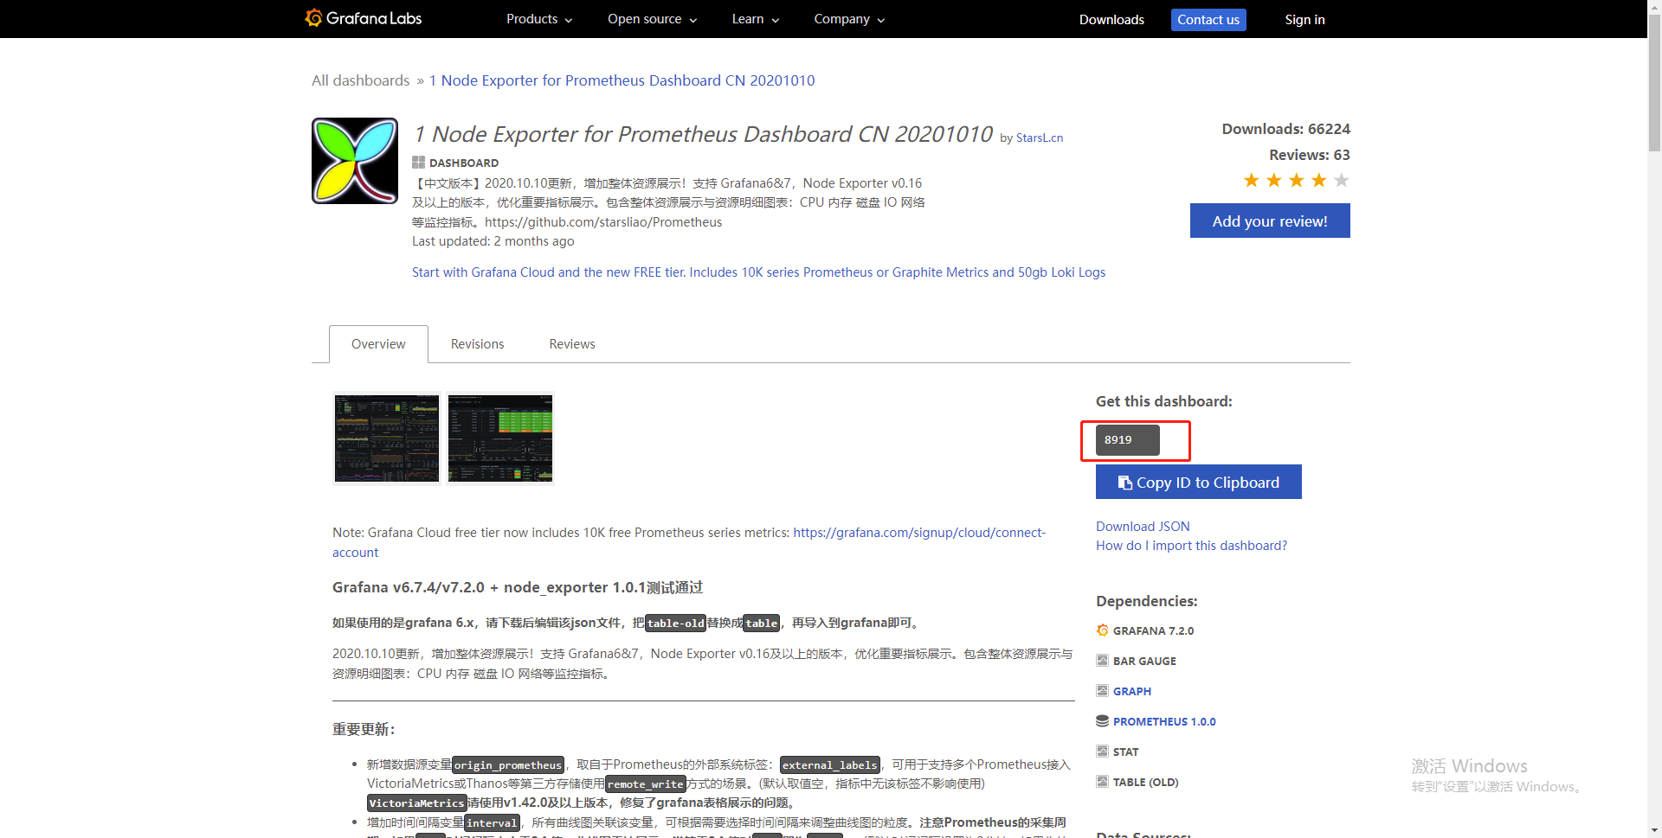The image size is (1662, 838).
Task: Click the first rating star
Action: pos(1252,180)
